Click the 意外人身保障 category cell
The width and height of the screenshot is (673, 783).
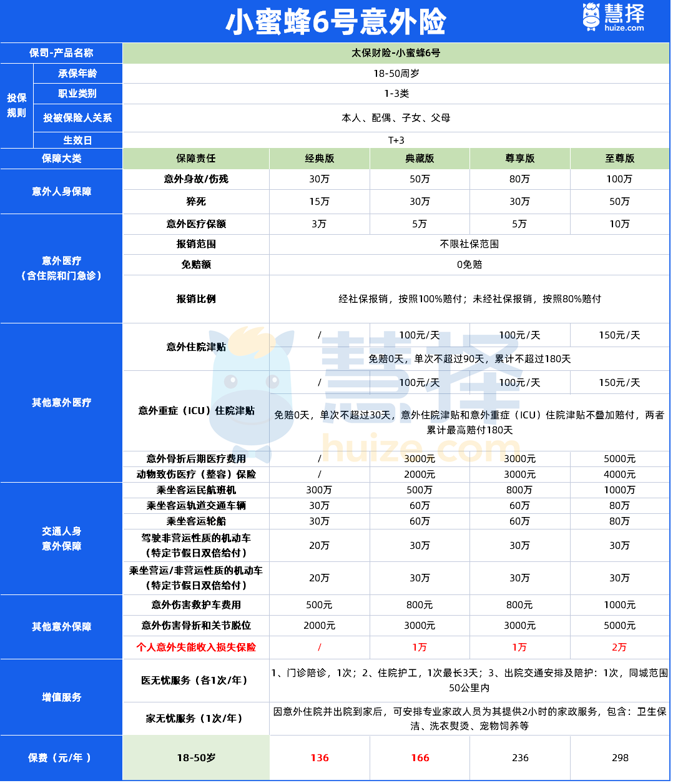pyautogui.click(x=62, y=192)
